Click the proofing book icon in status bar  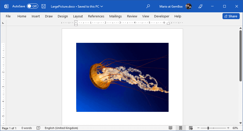click(38, 128)
